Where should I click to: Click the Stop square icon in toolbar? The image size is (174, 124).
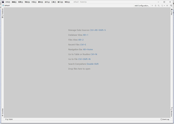click(167, 6)
